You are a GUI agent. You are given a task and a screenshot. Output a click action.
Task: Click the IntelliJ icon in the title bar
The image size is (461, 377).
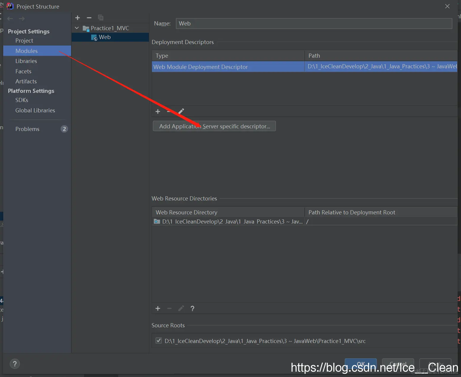(10, 6)
